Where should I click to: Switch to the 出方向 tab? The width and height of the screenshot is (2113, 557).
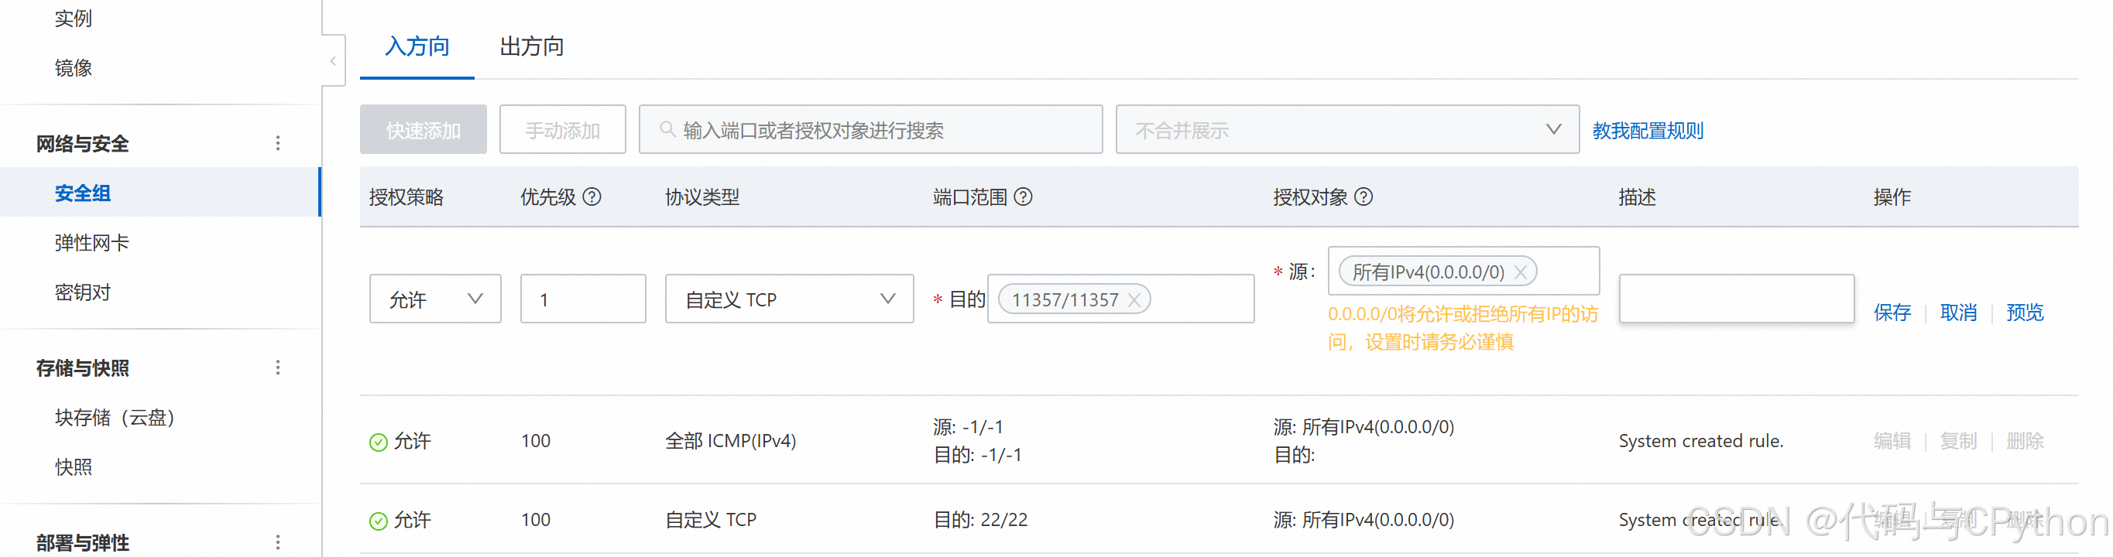pyautogui.click(x=531, y=46)
